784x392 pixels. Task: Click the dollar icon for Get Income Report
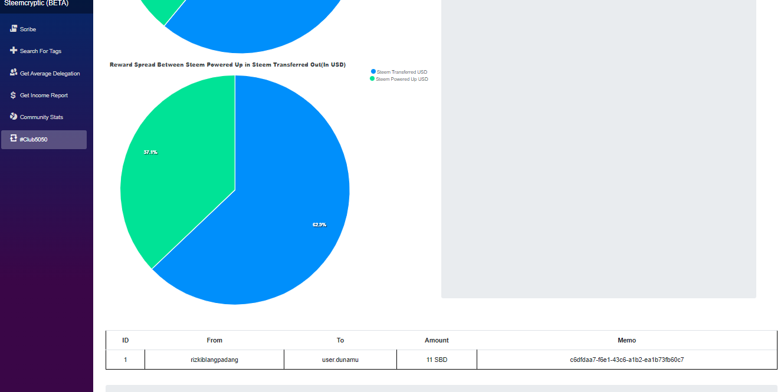pyautogui.click(x=14, y=95)
